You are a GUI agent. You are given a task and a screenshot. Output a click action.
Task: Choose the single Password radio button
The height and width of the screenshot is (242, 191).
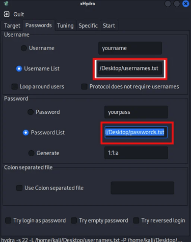[31, 112]
